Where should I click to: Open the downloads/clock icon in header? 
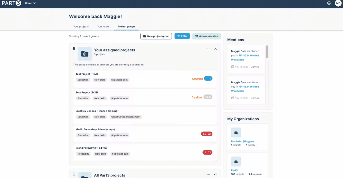click(x=329, y=3)
